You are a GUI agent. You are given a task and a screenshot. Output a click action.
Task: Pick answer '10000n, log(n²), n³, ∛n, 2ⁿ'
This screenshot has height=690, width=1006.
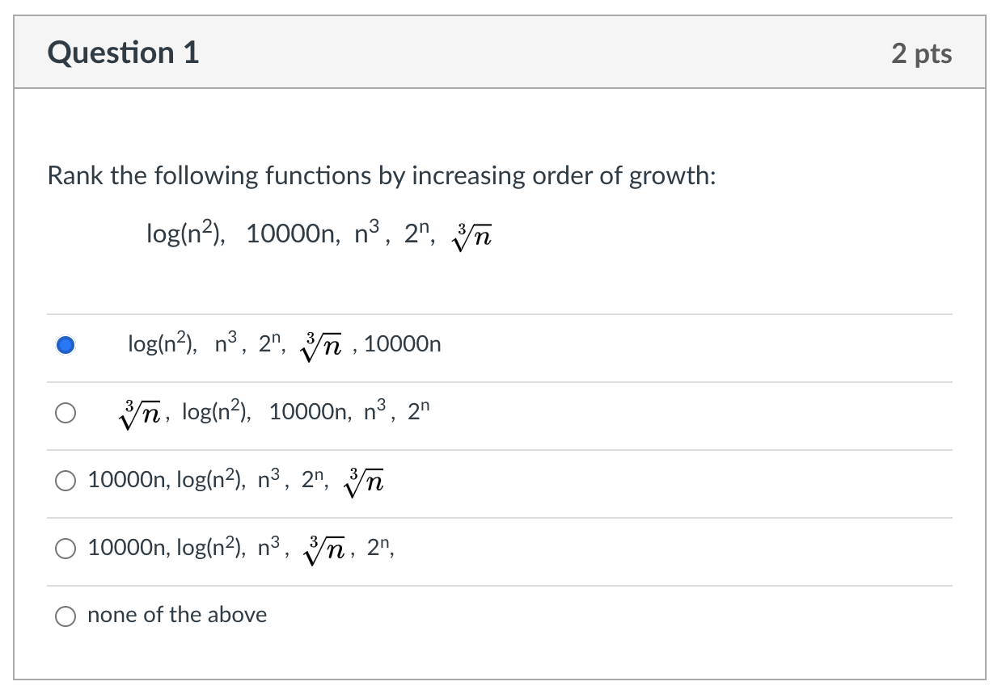[66, 549]
